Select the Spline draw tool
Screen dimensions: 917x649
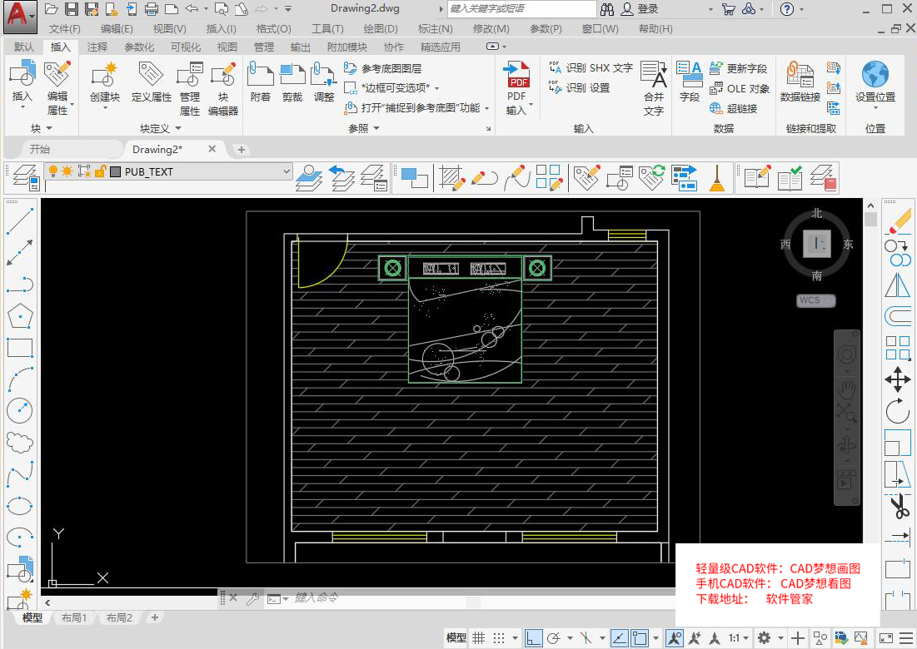(20, 473)
